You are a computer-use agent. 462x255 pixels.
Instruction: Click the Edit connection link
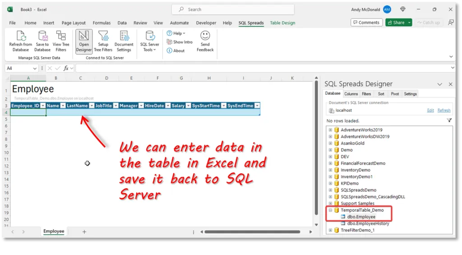tap(430, 111)
